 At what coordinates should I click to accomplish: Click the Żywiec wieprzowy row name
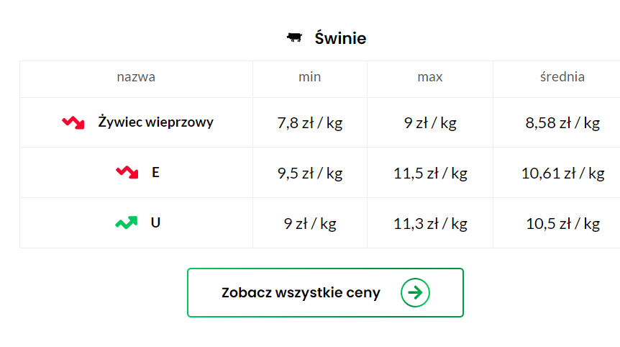click(156, 122)
